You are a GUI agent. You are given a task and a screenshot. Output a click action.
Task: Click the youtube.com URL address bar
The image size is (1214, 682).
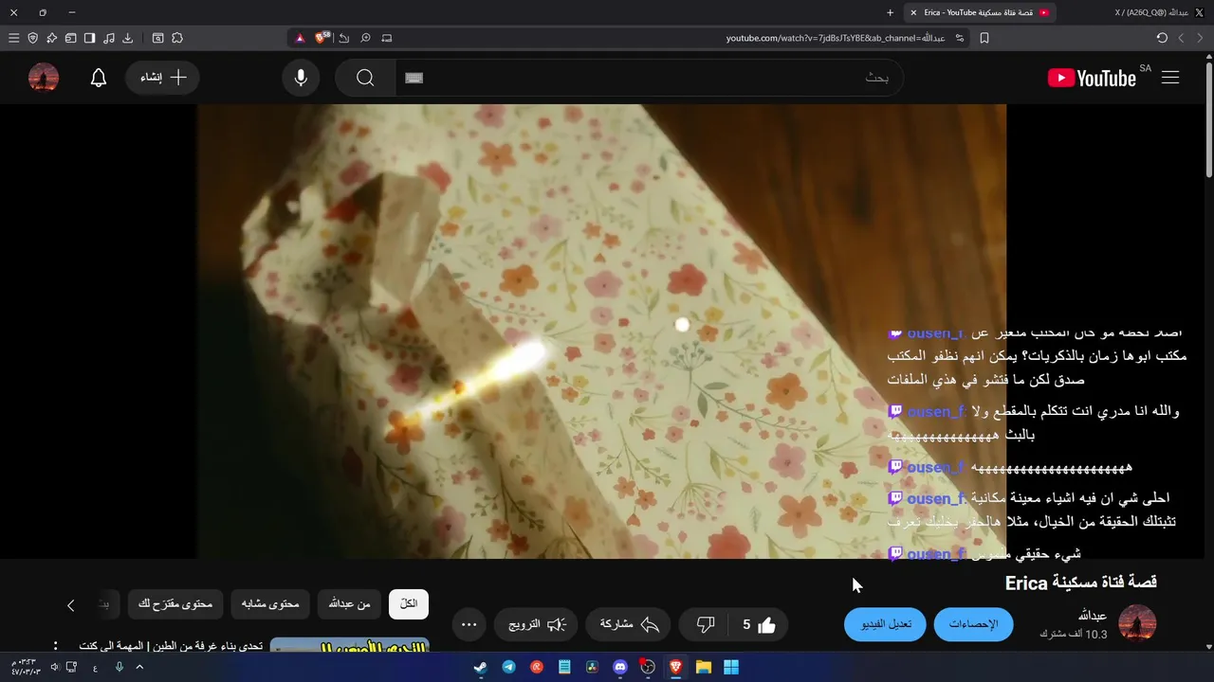[x=836, y=38]
